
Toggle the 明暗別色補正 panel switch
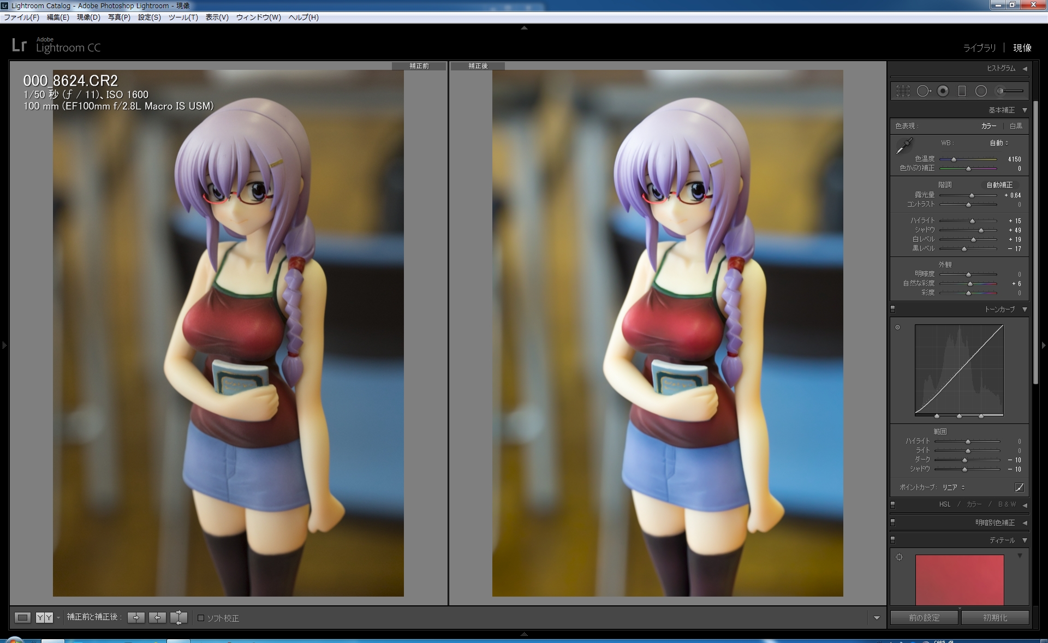pyautogui.click(x=893, y=522)
